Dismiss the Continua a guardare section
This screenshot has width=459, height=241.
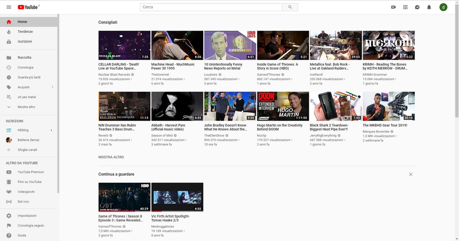point(410,174)
